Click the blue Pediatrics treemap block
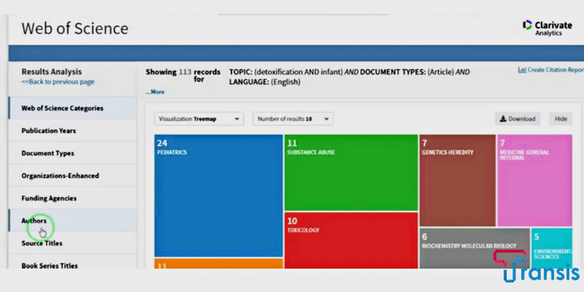 [218, 195]
